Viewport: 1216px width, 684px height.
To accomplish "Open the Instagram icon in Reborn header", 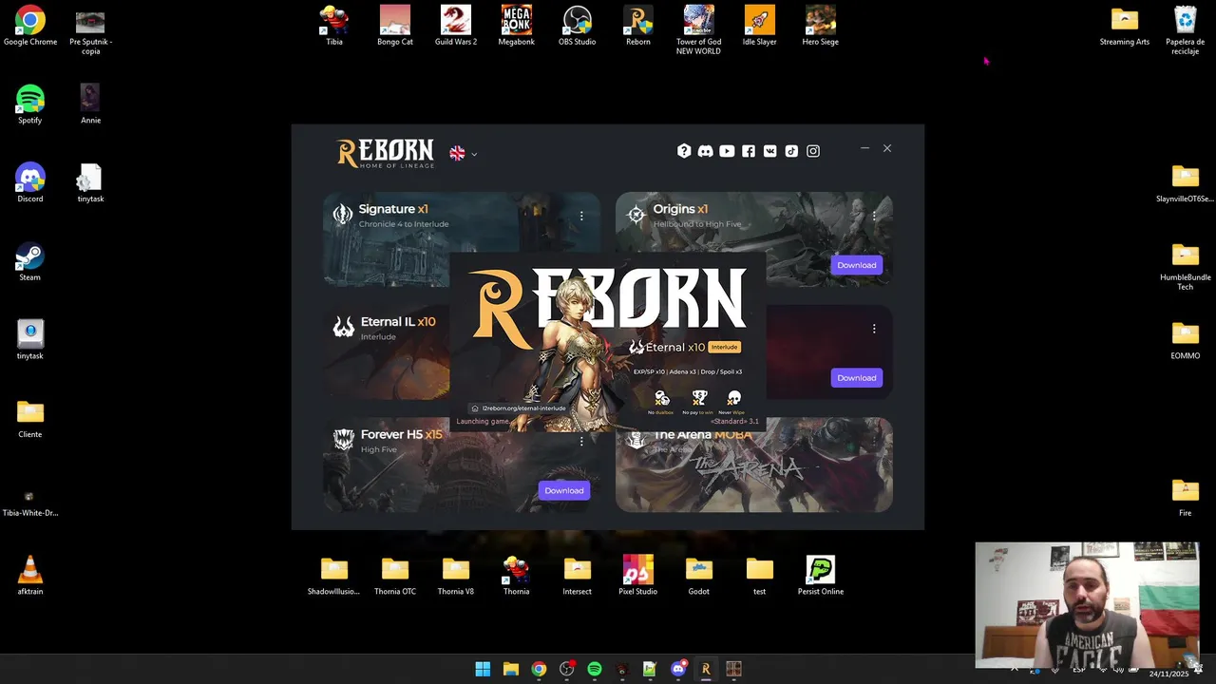I will click(813, 151).
